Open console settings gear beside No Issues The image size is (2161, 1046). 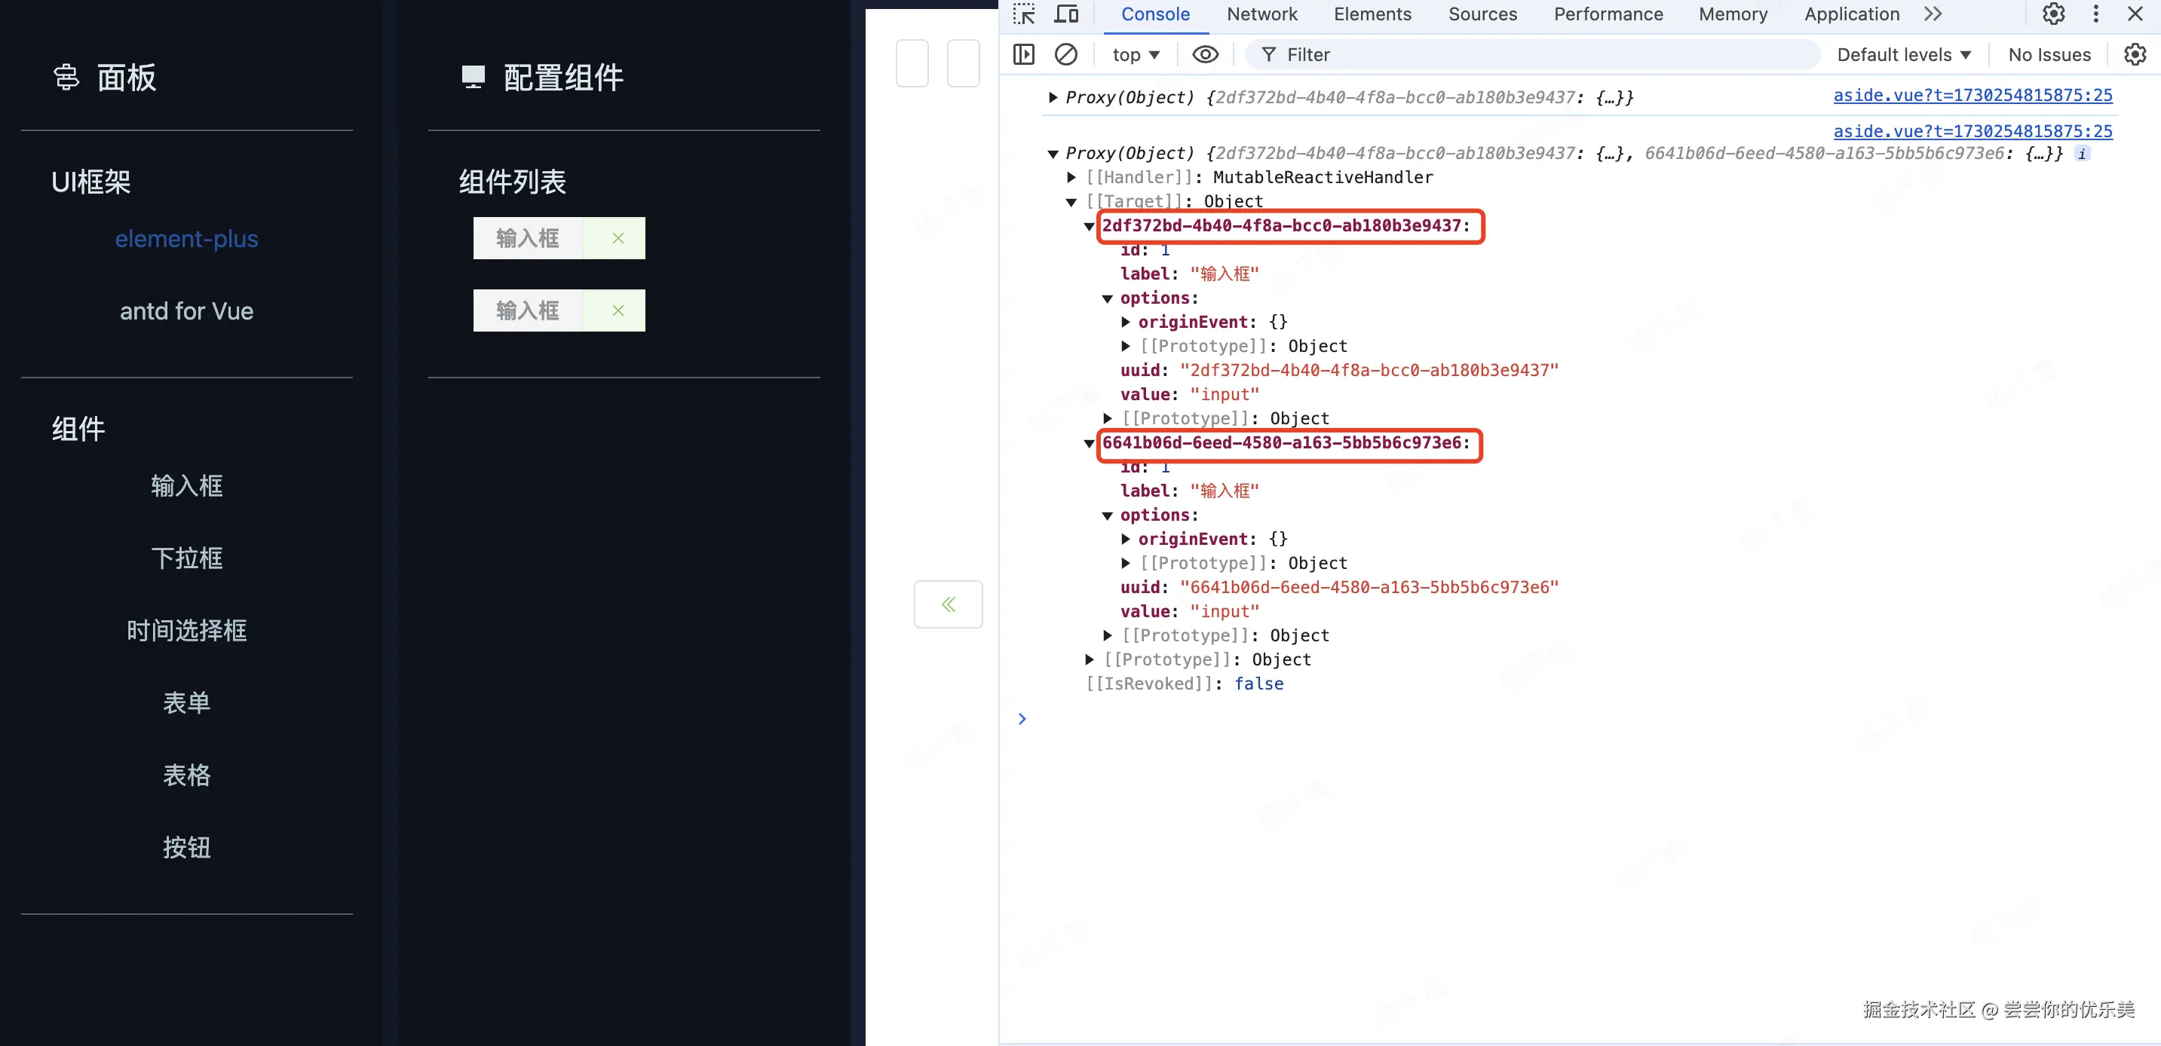pos(2134,54)
